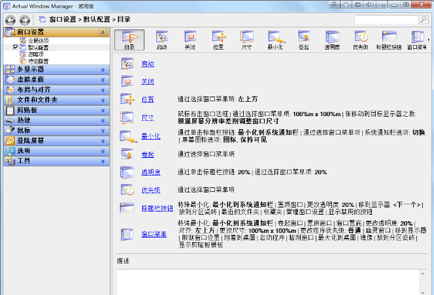Image resolution: width=434 pixels, height=295 pixels.
Task: Click the wrench title bar button
Action: tap(346, 4)
